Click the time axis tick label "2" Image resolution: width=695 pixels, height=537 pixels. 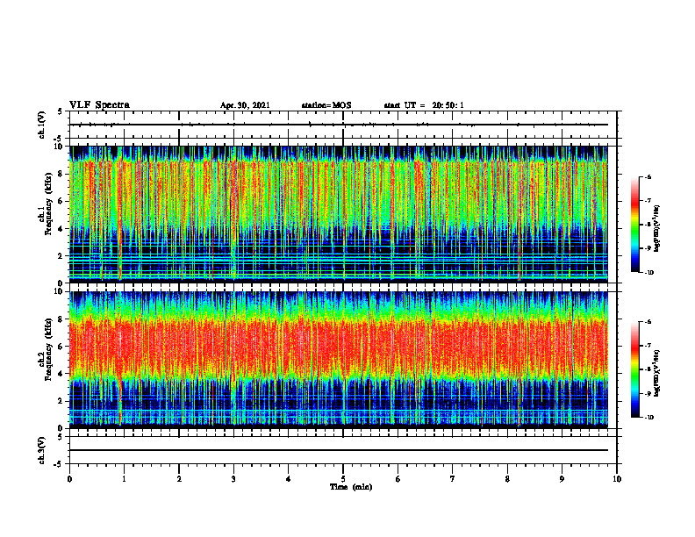[x=179, y=479]
